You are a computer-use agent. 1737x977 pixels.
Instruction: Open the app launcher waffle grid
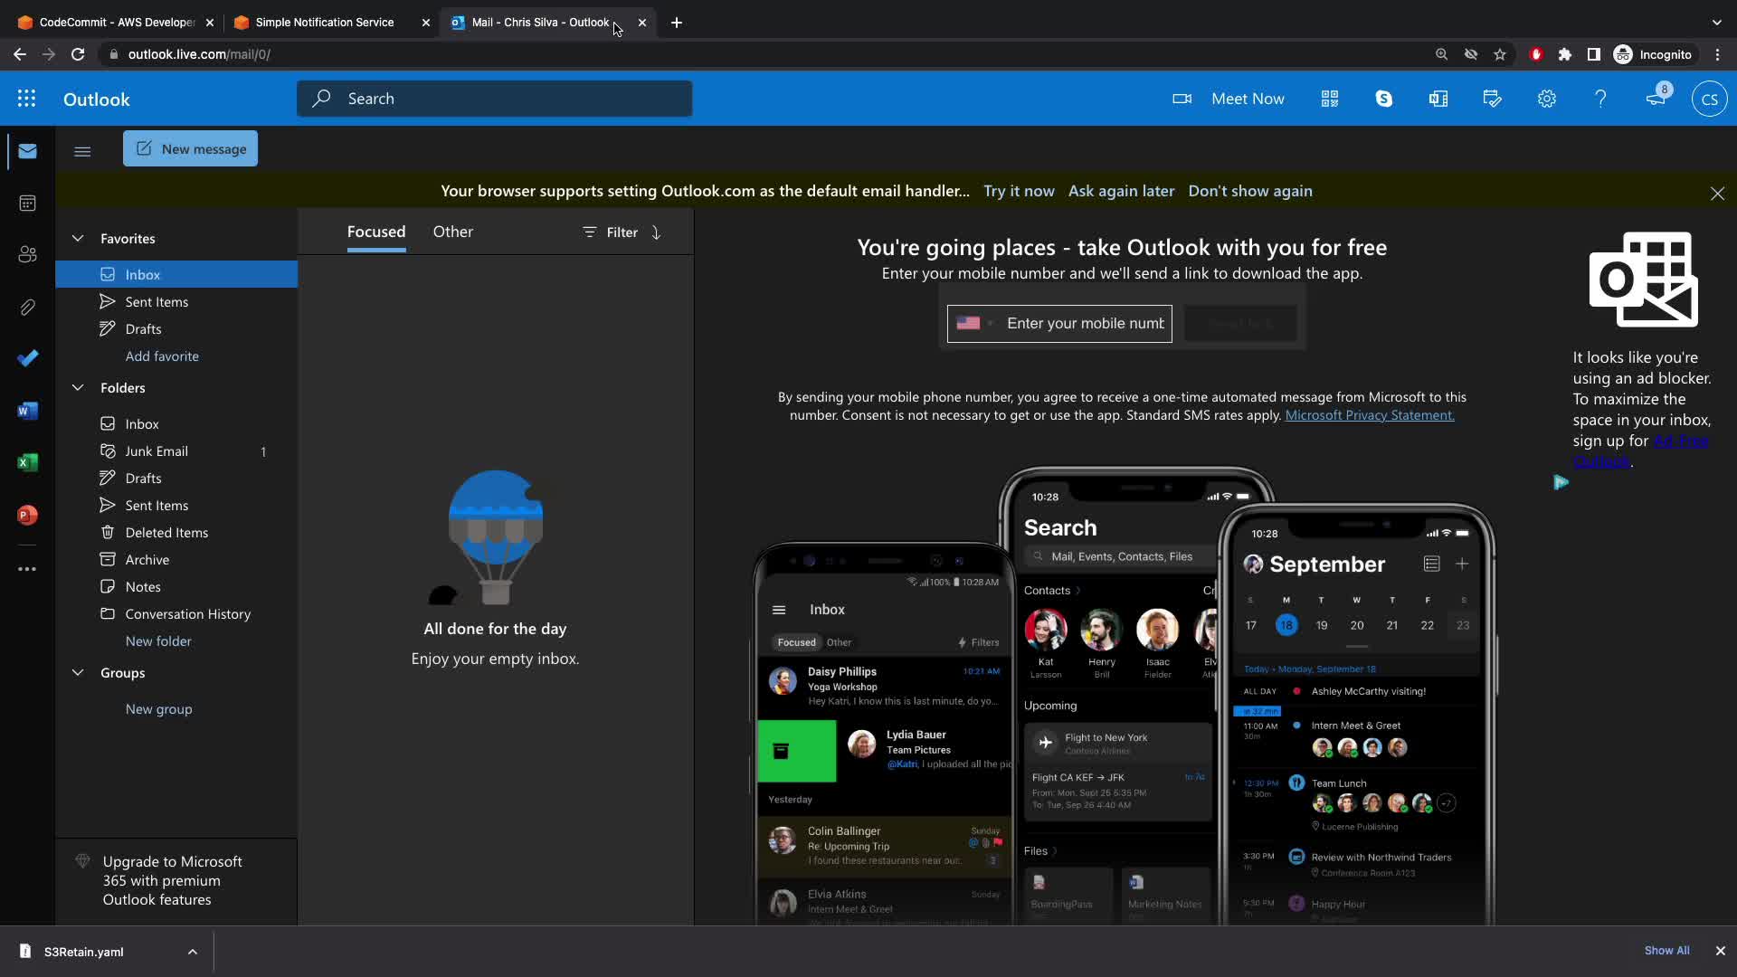(26, 99)
